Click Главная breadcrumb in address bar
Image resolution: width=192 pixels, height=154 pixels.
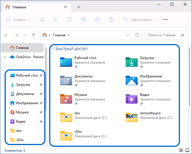59,35
